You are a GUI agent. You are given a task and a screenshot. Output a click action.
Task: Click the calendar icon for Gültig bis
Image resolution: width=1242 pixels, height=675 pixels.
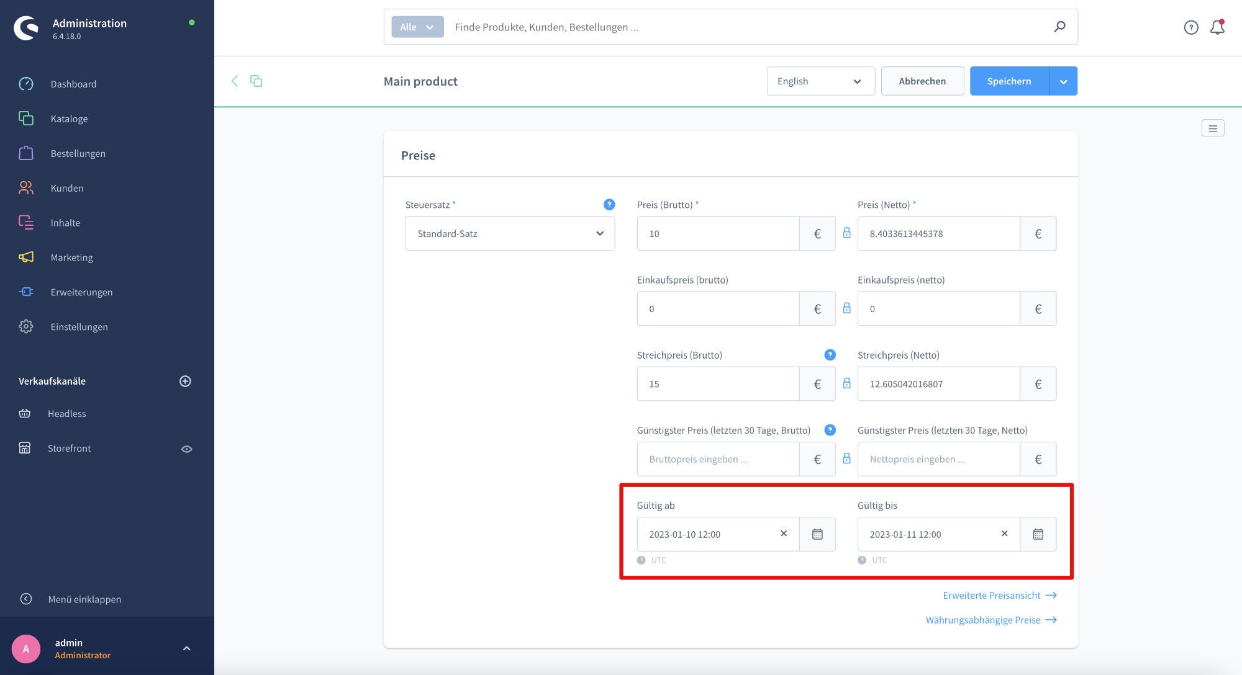pos(1038,534)
